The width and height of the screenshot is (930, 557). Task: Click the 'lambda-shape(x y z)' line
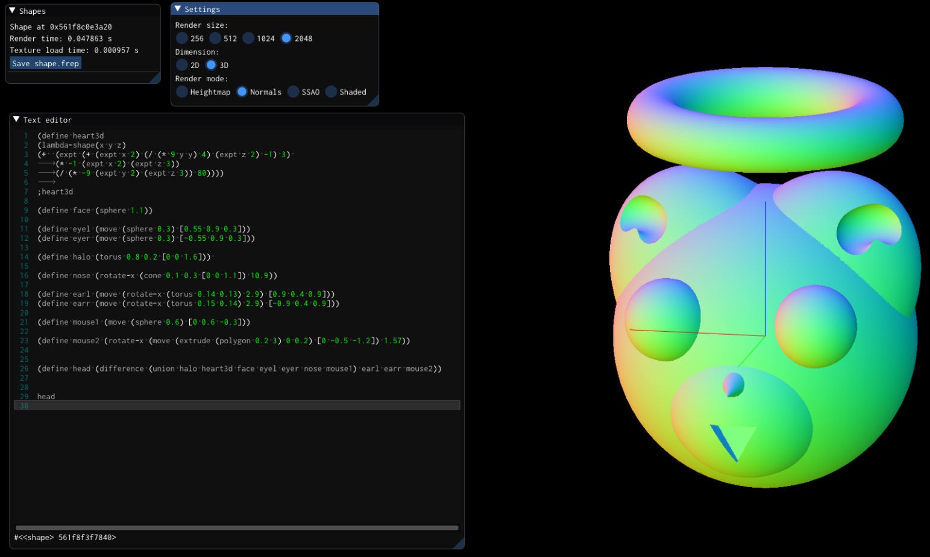(x=81, y=145)
